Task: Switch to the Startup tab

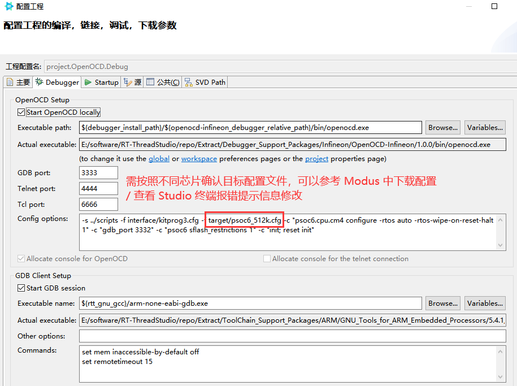Action: [x=106, y=83]
